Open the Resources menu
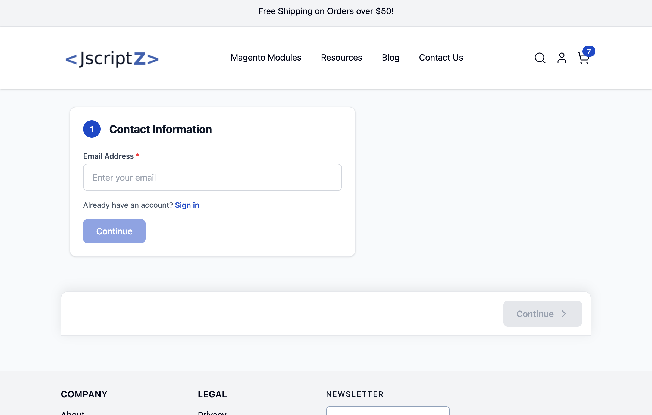 click(341, 58)
